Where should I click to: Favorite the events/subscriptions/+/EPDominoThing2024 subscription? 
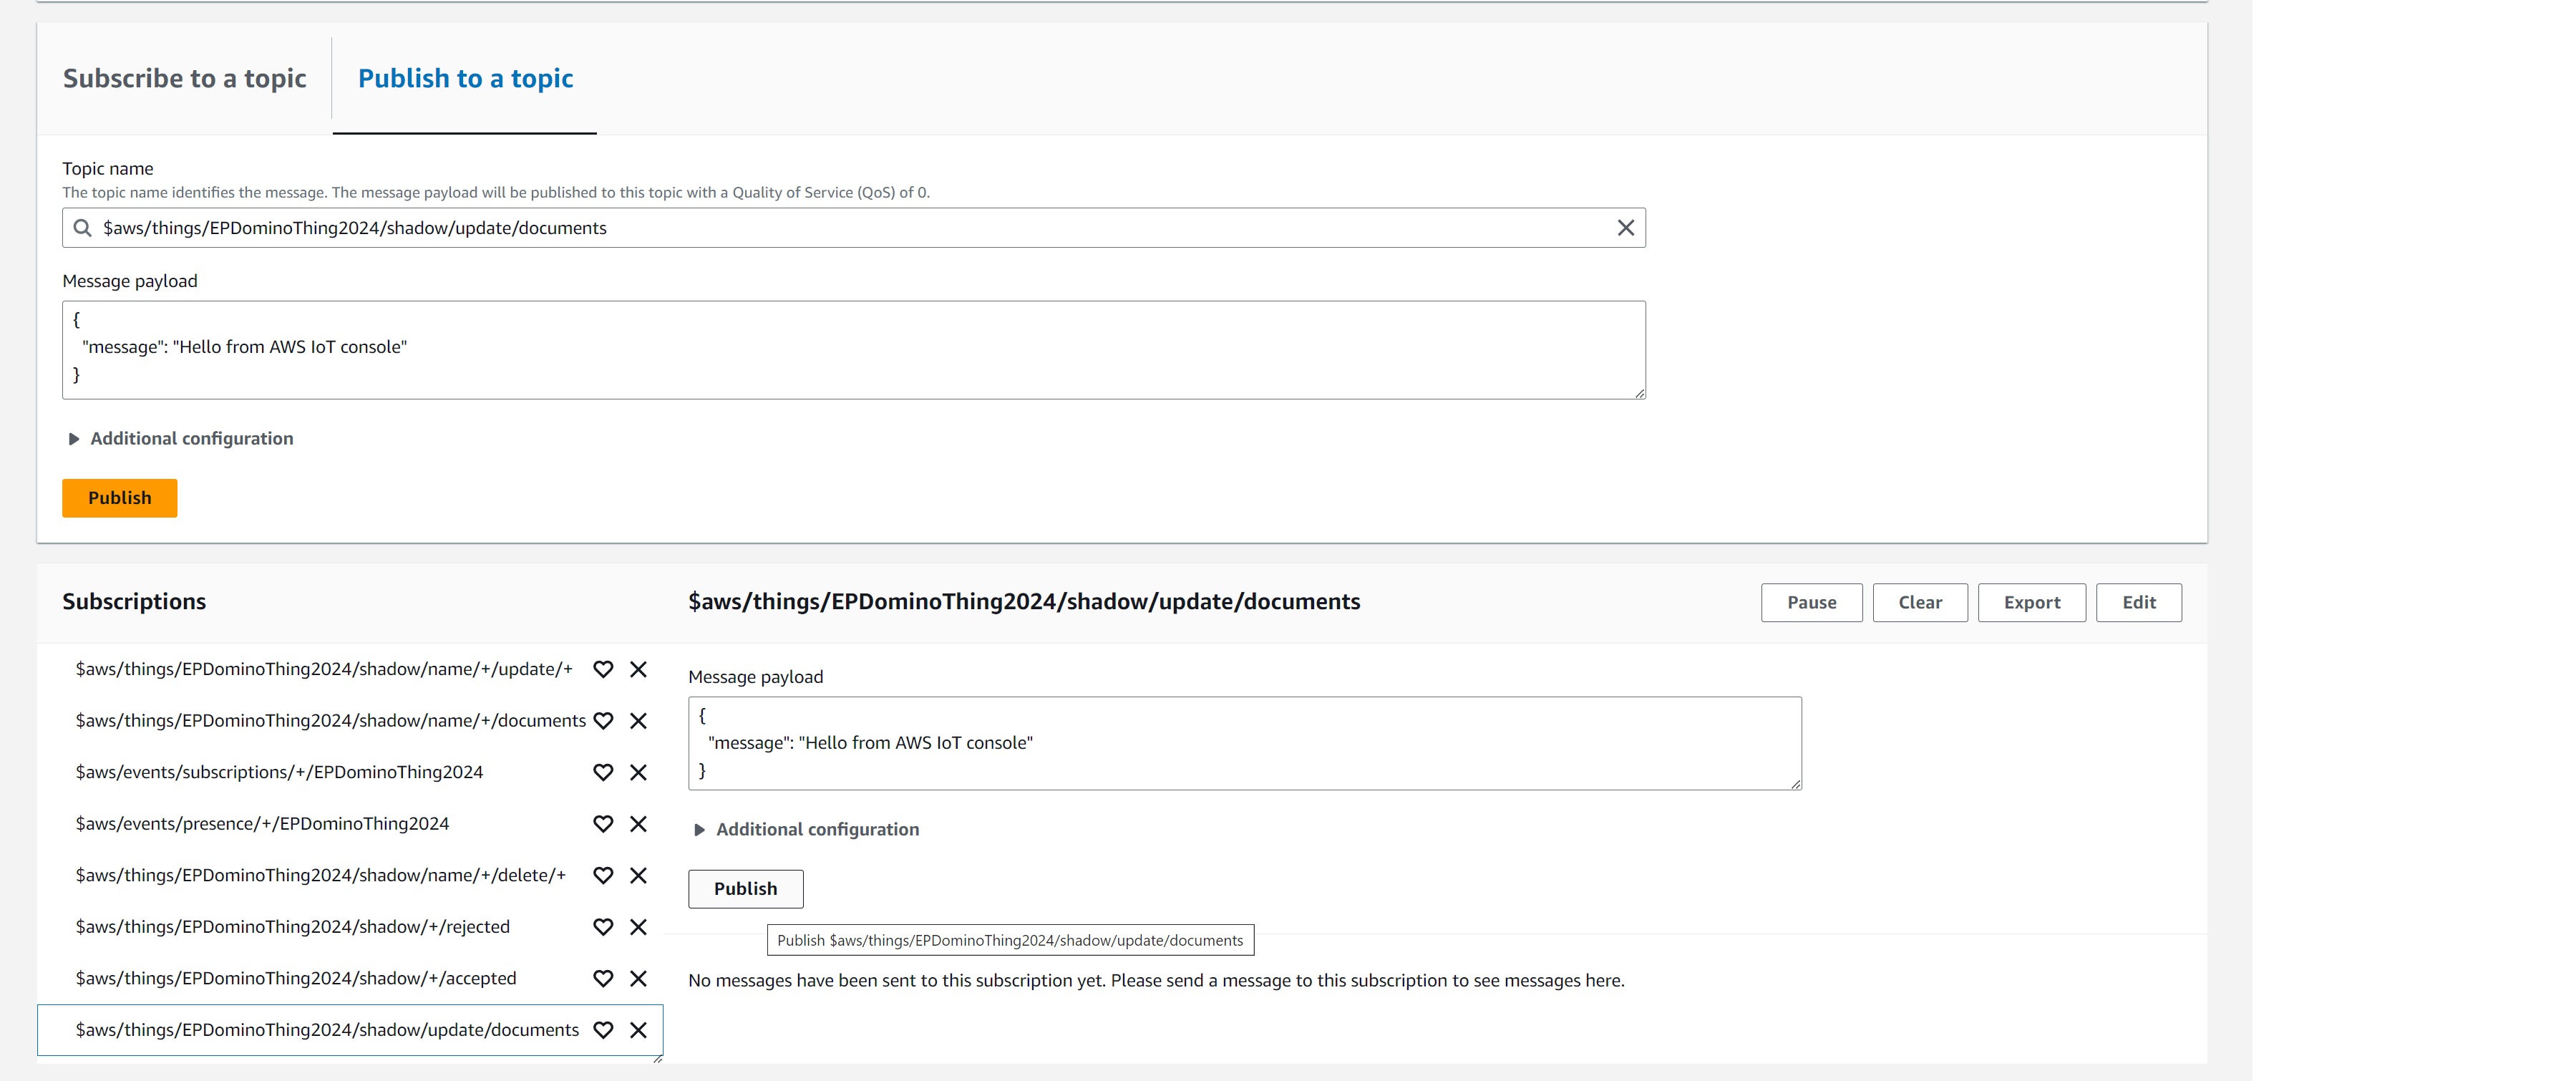pos(603,772)
